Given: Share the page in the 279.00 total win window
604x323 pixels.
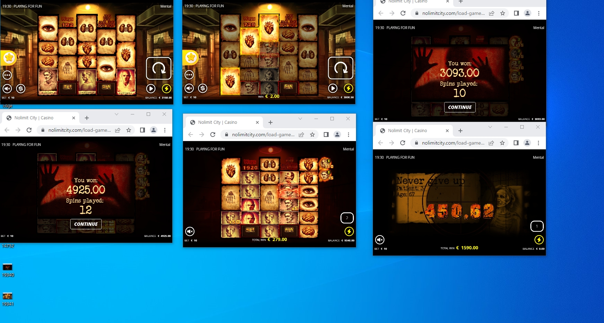Looking at the screenshot, I should (x=301, y=135).
